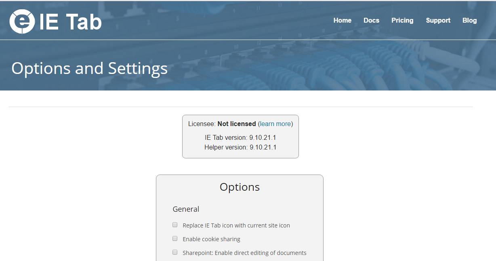
Task: Navigate to the Support page
Action: (438, 20)
